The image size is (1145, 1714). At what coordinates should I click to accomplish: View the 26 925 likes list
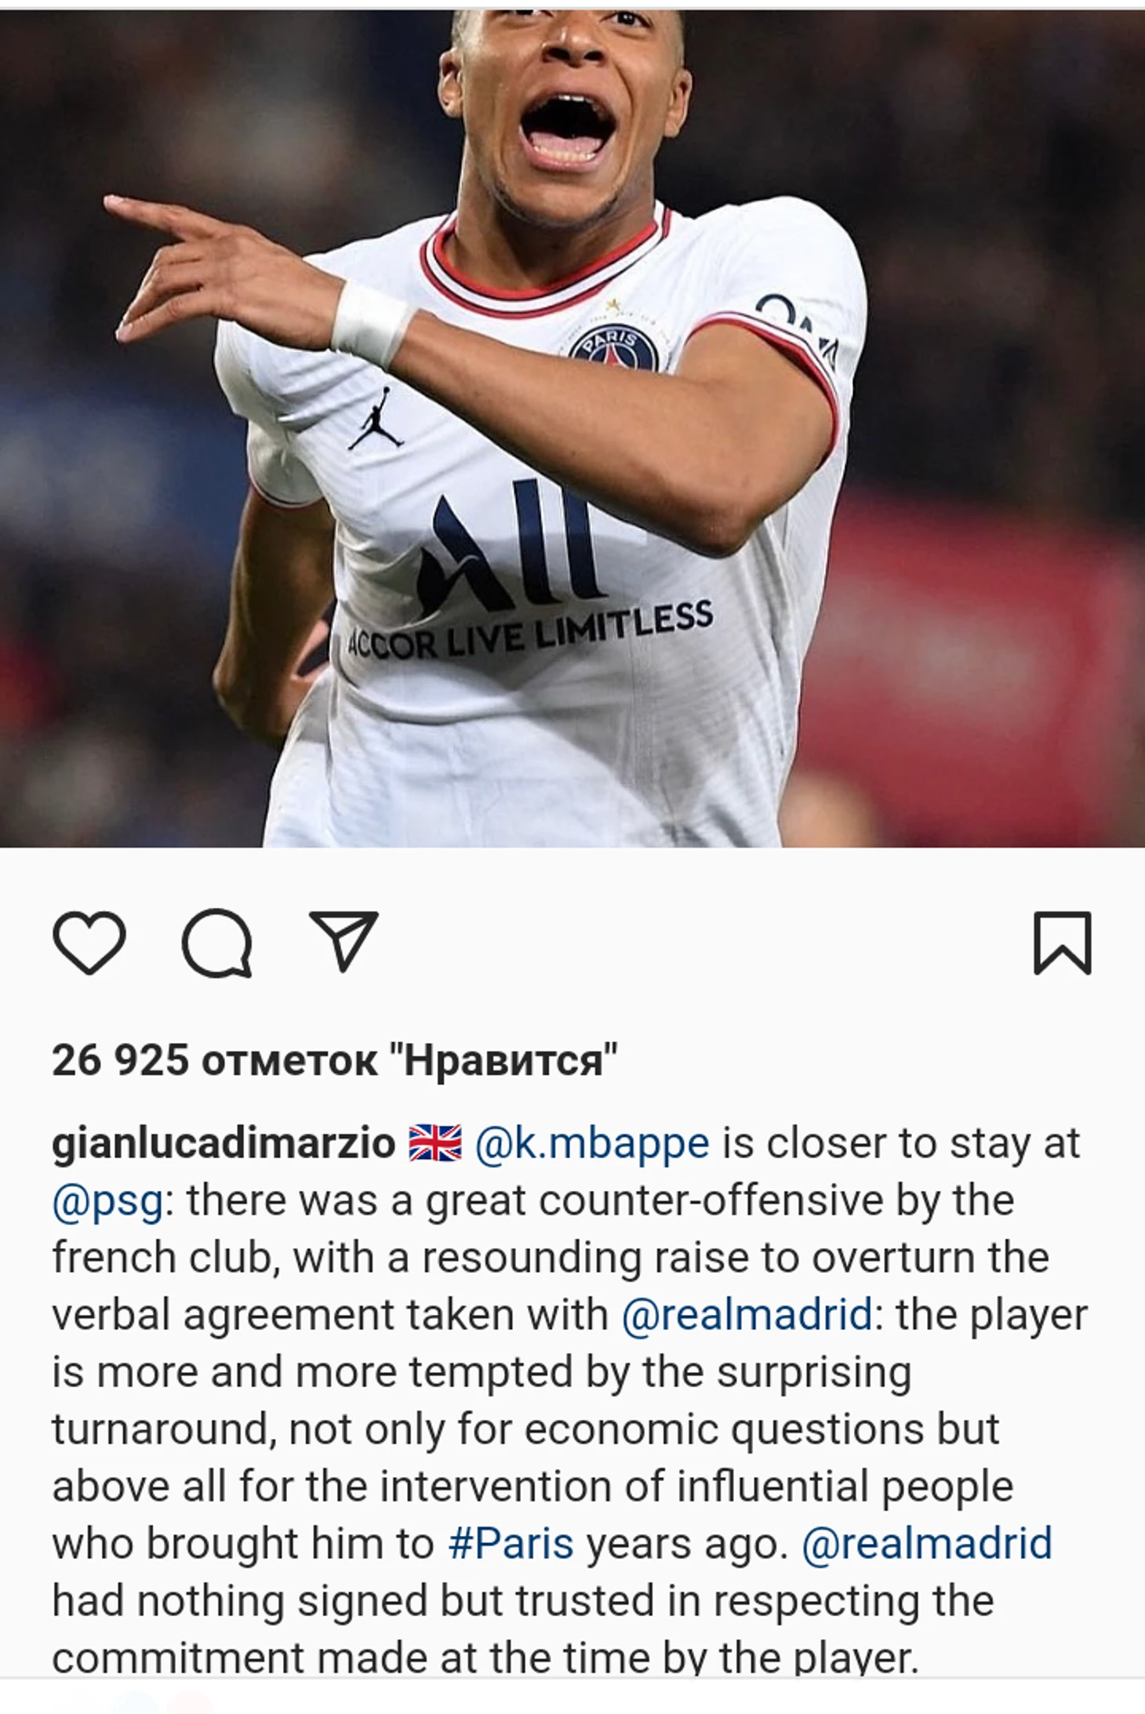[x=335, y=1060]
